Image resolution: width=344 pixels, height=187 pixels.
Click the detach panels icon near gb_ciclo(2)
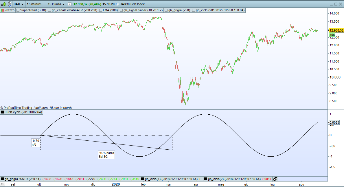275,179
